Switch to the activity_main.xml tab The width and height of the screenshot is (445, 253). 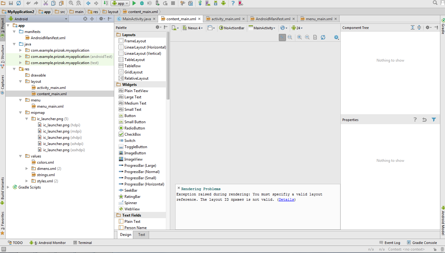coord(226,19)
